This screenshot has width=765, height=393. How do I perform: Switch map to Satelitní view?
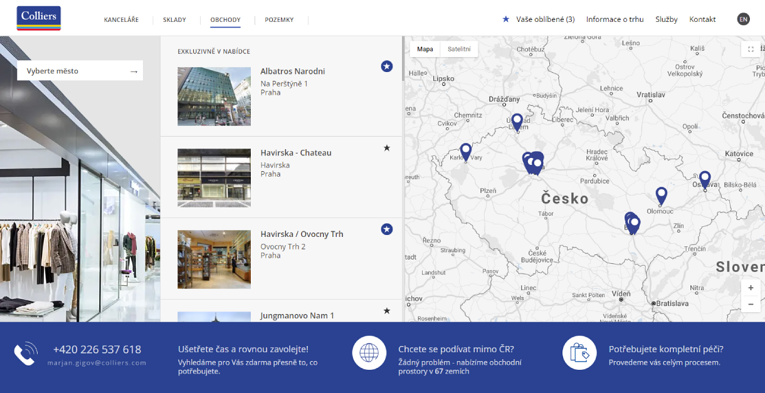click(x=459, y=49)
